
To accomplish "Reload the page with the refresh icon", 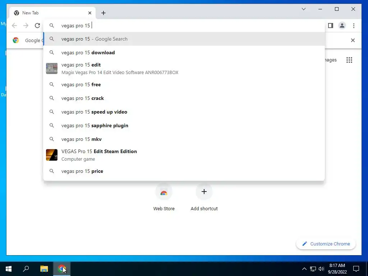I will pos(37,26).
